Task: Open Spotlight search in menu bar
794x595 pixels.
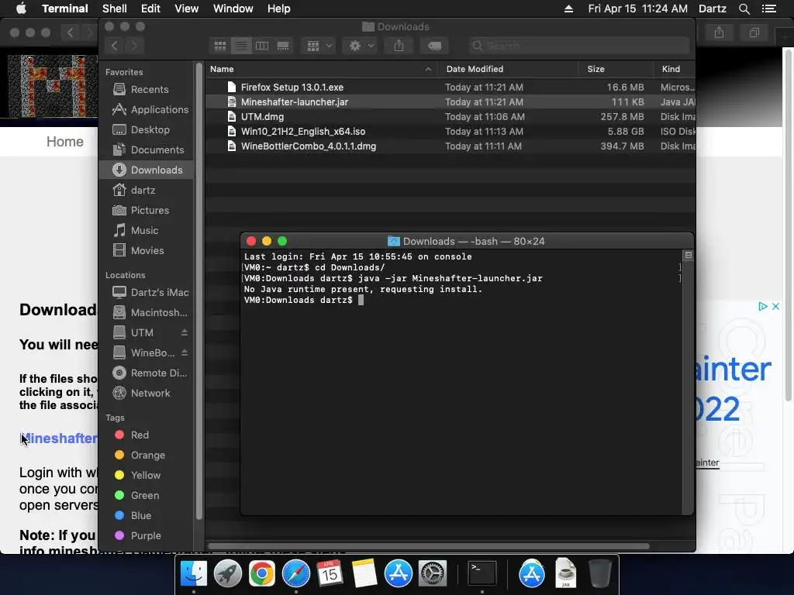Action: (x=744, y=9)
